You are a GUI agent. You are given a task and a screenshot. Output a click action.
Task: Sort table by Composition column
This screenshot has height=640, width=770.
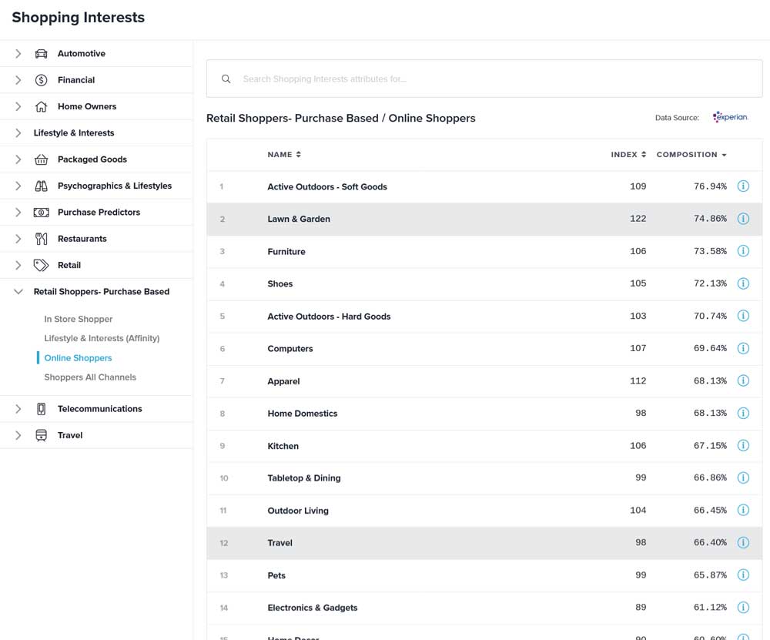click(x=691, y=155)
